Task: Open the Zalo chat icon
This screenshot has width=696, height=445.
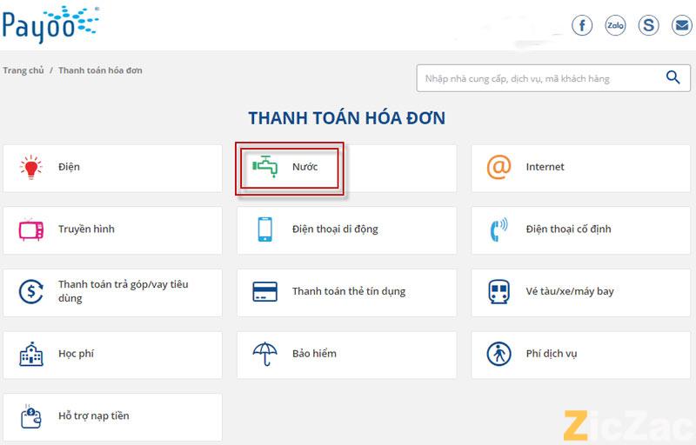Action: [615, 25]
